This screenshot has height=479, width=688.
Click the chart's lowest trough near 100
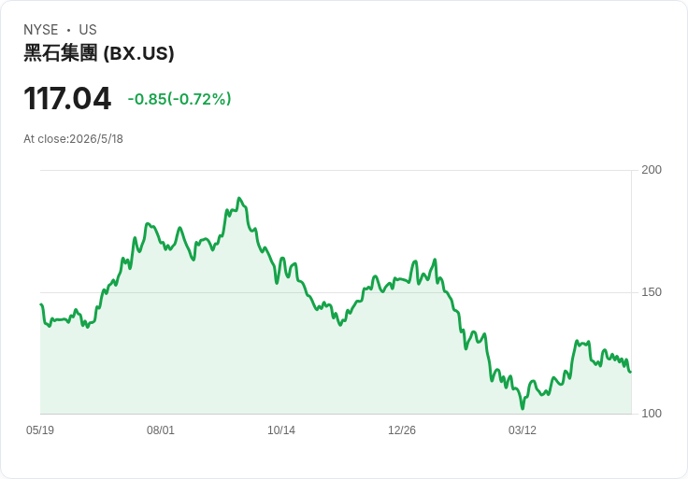click(523, 408)
